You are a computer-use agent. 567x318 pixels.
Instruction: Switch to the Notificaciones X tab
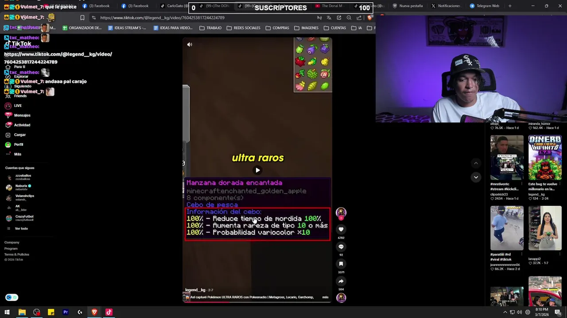pyautogui.click(x=446, y=6)
